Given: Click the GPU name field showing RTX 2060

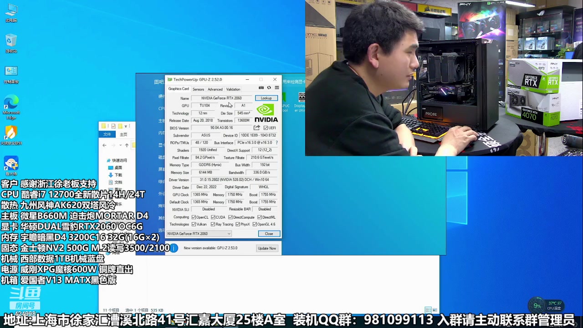Looking at the screenshot, I should tap(222, 98).
